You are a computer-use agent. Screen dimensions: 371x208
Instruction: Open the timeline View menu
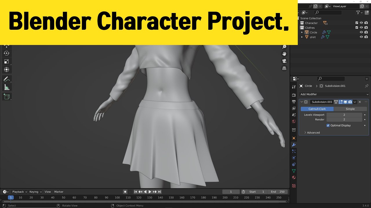pyautogui.click(x=48, y=192)
